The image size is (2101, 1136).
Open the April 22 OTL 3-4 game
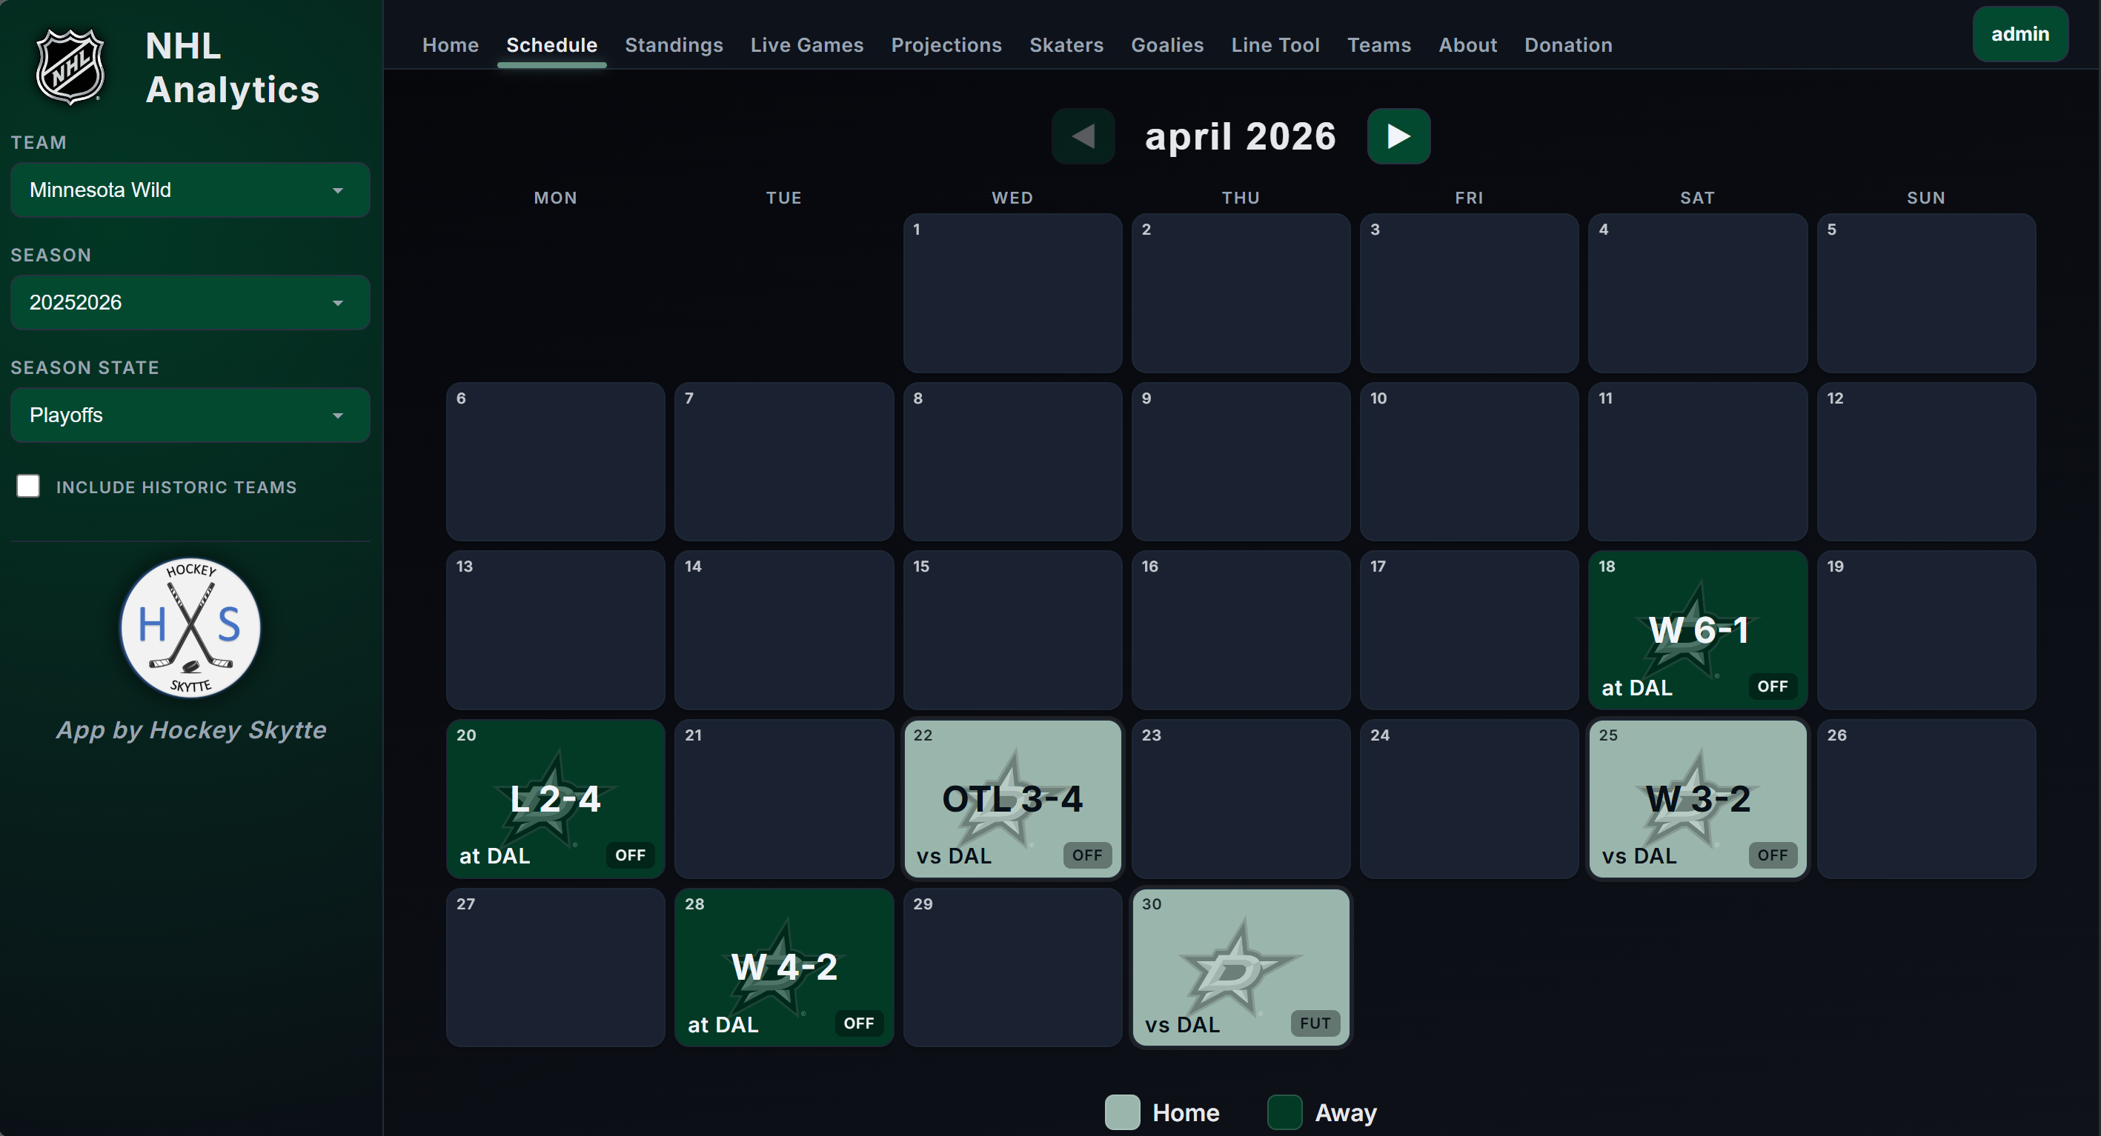click(x=1012, y=798)
